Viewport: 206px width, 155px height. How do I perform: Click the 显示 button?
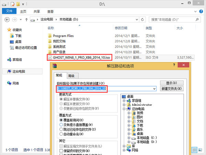pos(171,83)
